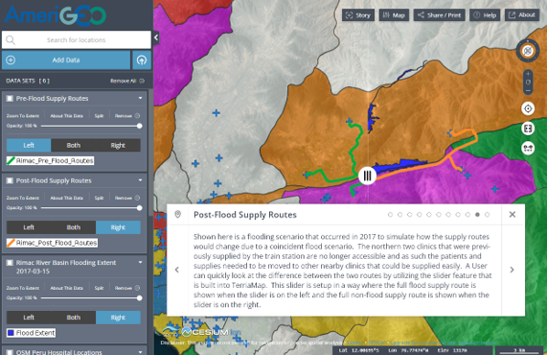The height and width of the screenshot is (355, 547).
Task: Click the Add Data button
Action: tap(66, 60)
